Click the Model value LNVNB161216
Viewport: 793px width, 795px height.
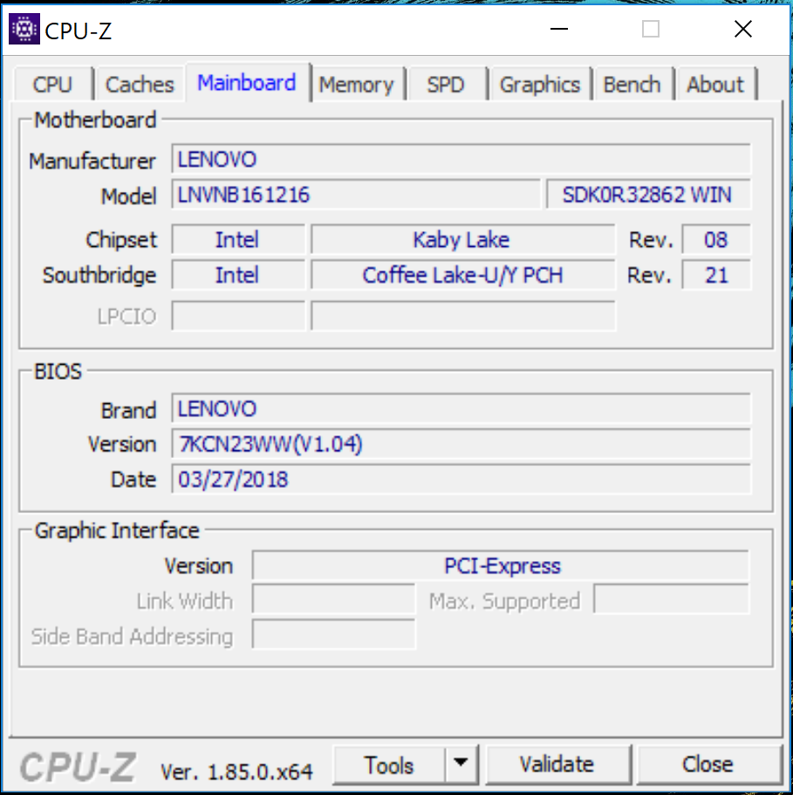pyautogui.click(x=356, y=195)
